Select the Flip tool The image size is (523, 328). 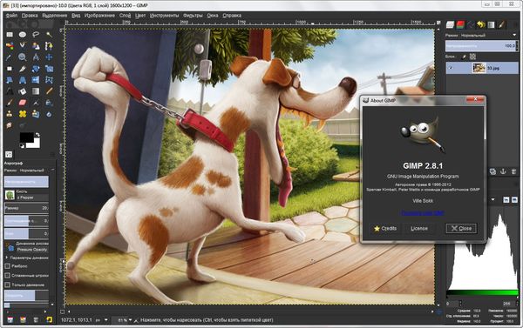tap(36, 80)
